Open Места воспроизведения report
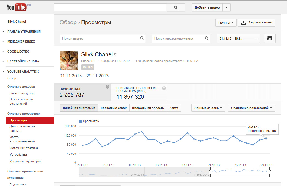 [22, 139]
